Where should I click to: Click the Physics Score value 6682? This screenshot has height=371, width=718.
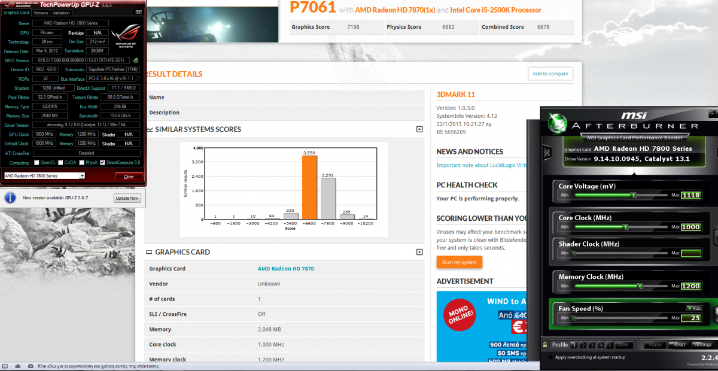[x=449, y=27]
